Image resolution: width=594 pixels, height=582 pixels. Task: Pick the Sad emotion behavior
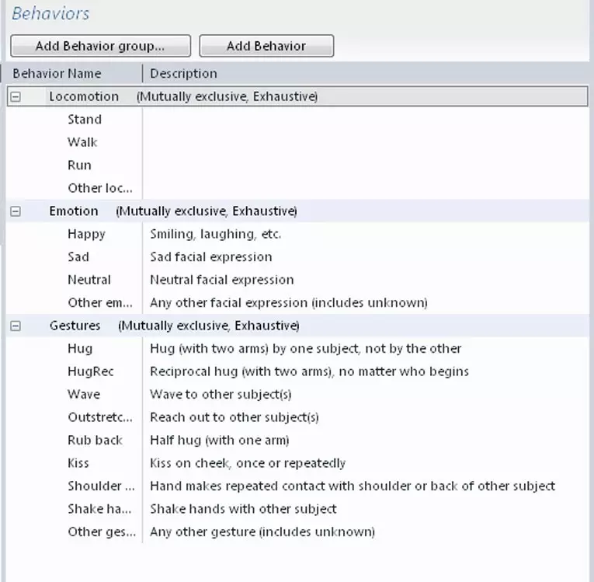coord(78,257)
